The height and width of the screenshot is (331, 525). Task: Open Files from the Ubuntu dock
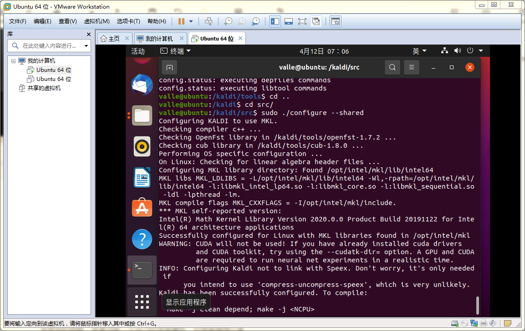(x=142, y=115)
